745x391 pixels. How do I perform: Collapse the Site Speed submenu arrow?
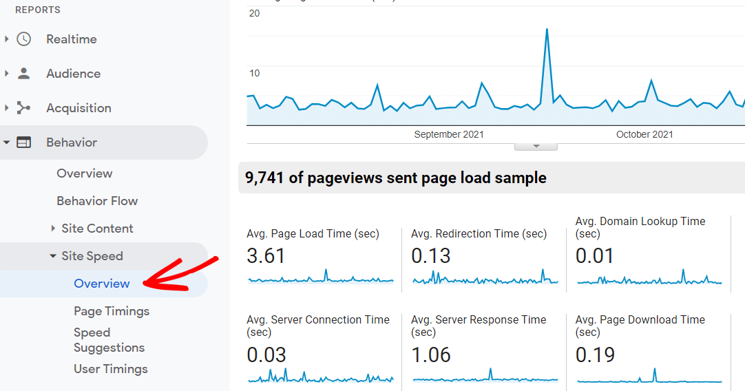(x=53, y=256)
